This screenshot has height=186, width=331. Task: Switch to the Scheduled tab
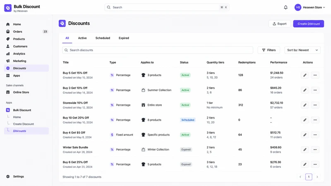click(103, 38)
